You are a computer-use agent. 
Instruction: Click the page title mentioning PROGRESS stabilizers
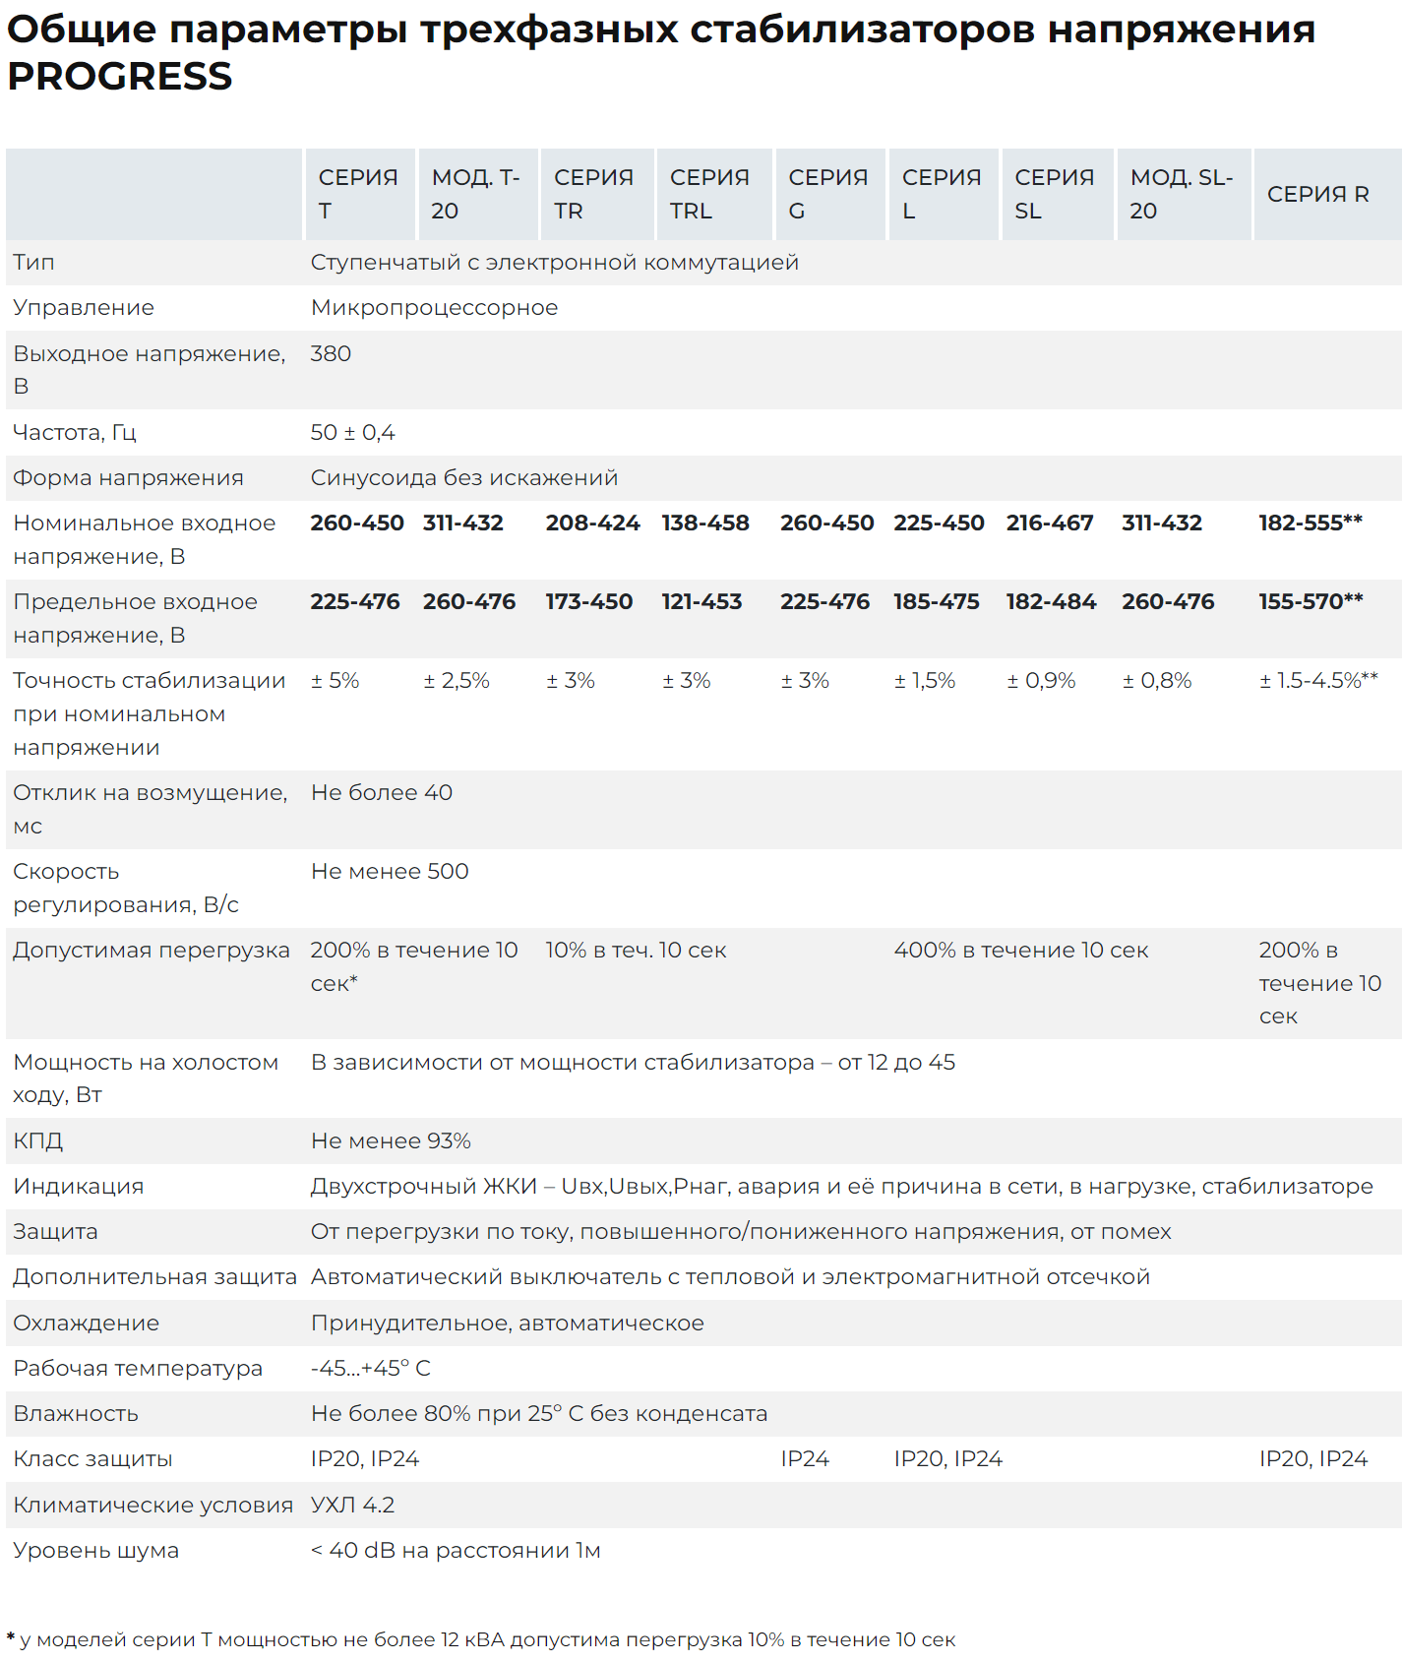click(x=661, y=52)
